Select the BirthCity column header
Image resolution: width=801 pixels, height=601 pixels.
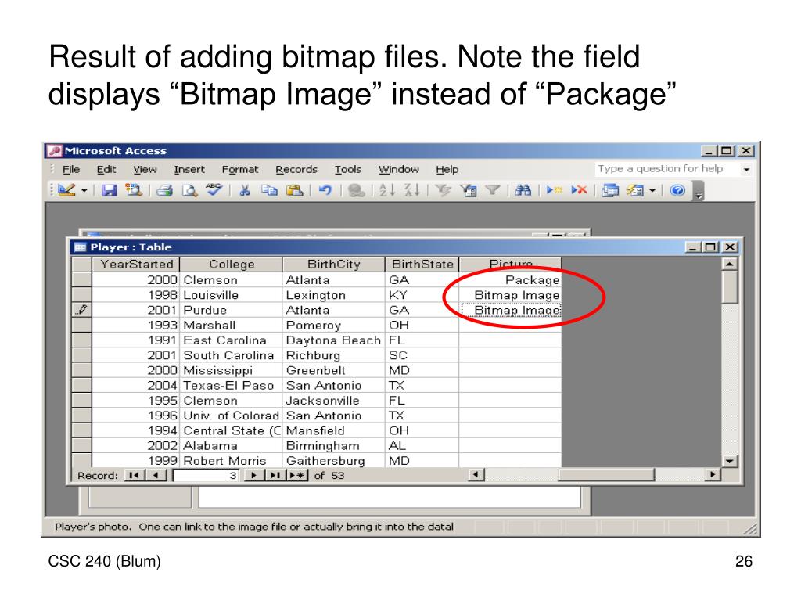pos(333,265)
